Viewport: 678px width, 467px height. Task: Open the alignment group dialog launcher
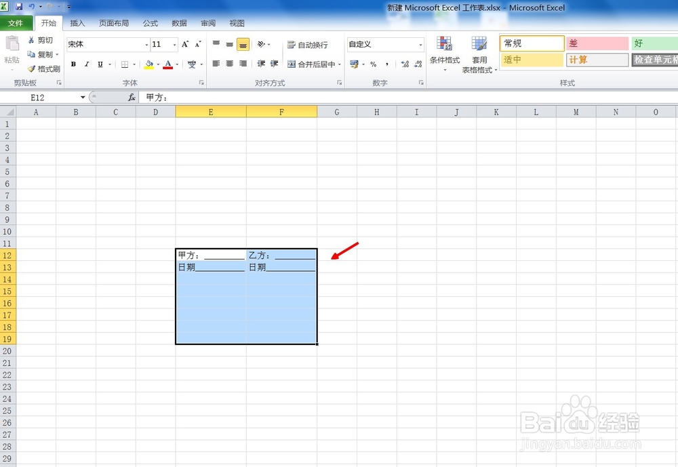pyautogui.click(x=340, y=83)
